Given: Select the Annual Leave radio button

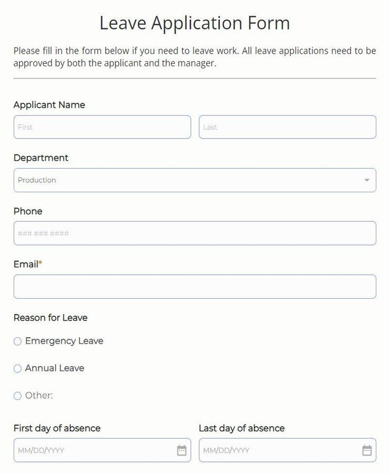Looking at the screenshot, I should tap(17, 369).
